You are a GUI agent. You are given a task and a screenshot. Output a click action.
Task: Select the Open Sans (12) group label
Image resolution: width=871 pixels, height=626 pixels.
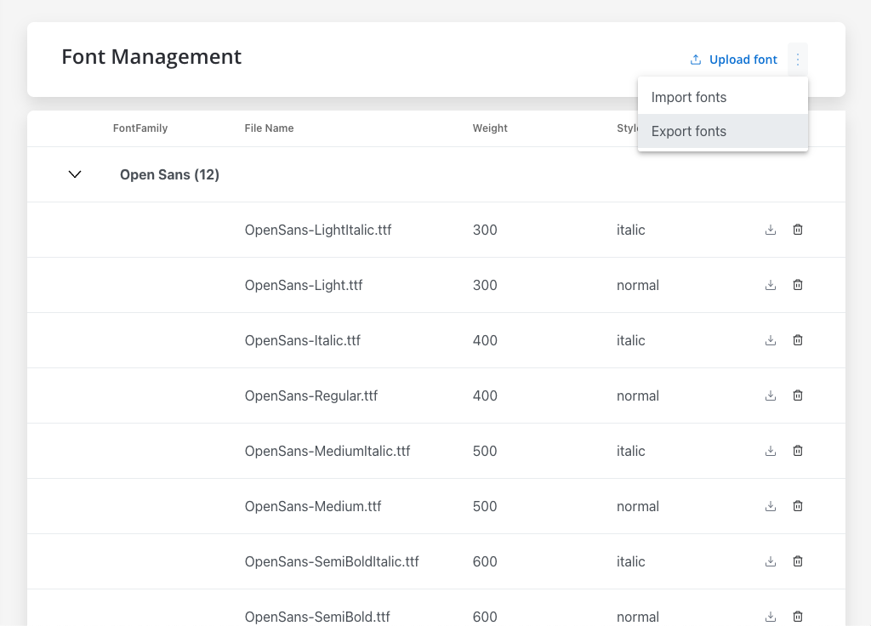[169, 174]
